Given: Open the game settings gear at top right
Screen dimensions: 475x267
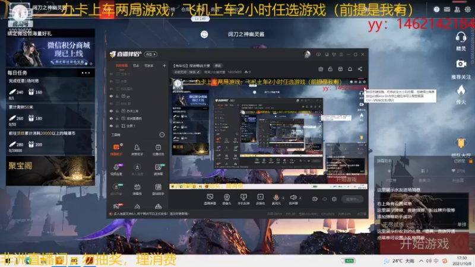Looking at the screenshot, I should coord(468,9).
